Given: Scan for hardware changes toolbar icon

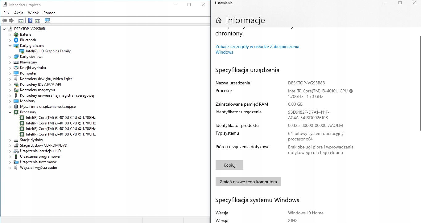Looking at the screenshot, I should [x=47, y=21].
